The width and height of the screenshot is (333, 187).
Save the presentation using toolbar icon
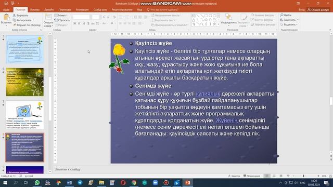6,4
